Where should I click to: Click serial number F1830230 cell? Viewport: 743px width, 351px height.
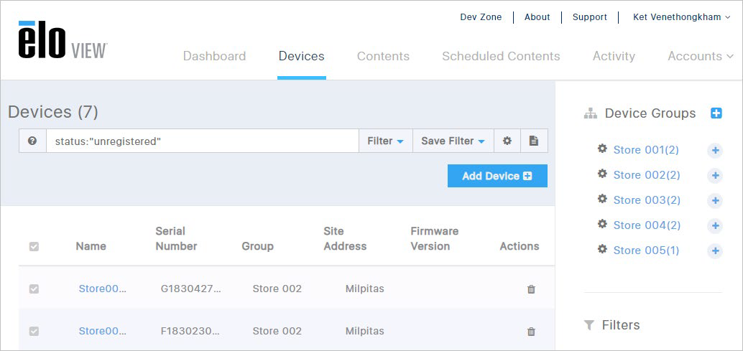(190, 331)
